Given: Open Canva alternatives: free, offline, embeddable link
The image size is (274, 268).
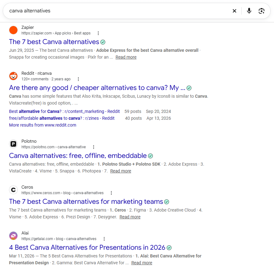Looking at the screenshot, I should click(78, 156).
